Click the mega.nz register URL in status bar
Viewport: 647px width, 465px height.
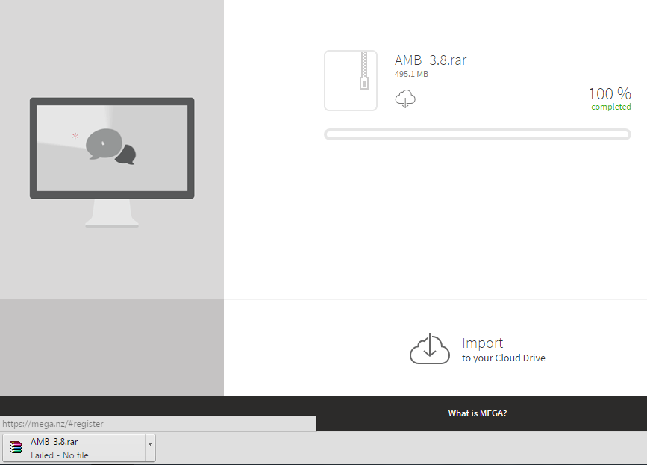click(x=53, y=424)
